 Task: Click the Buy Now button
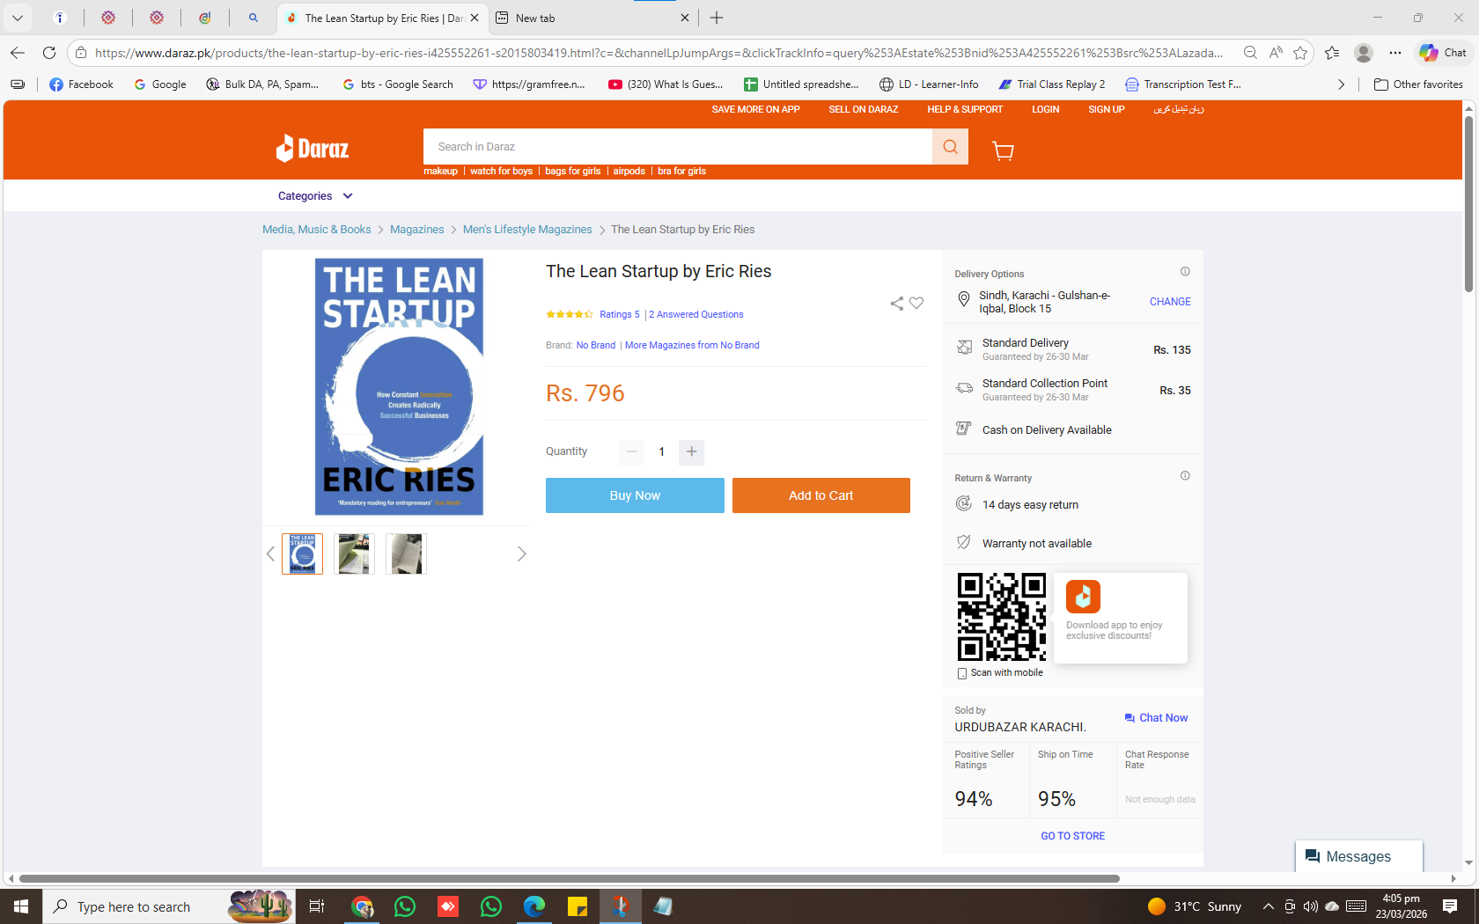click(x=635, y=495)
